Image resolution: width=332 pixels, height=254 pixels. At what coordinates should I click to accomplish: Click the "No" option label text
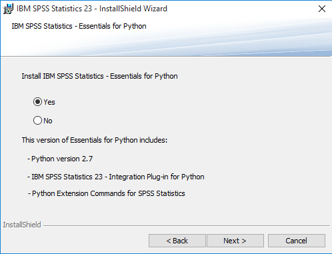(48, 121)
